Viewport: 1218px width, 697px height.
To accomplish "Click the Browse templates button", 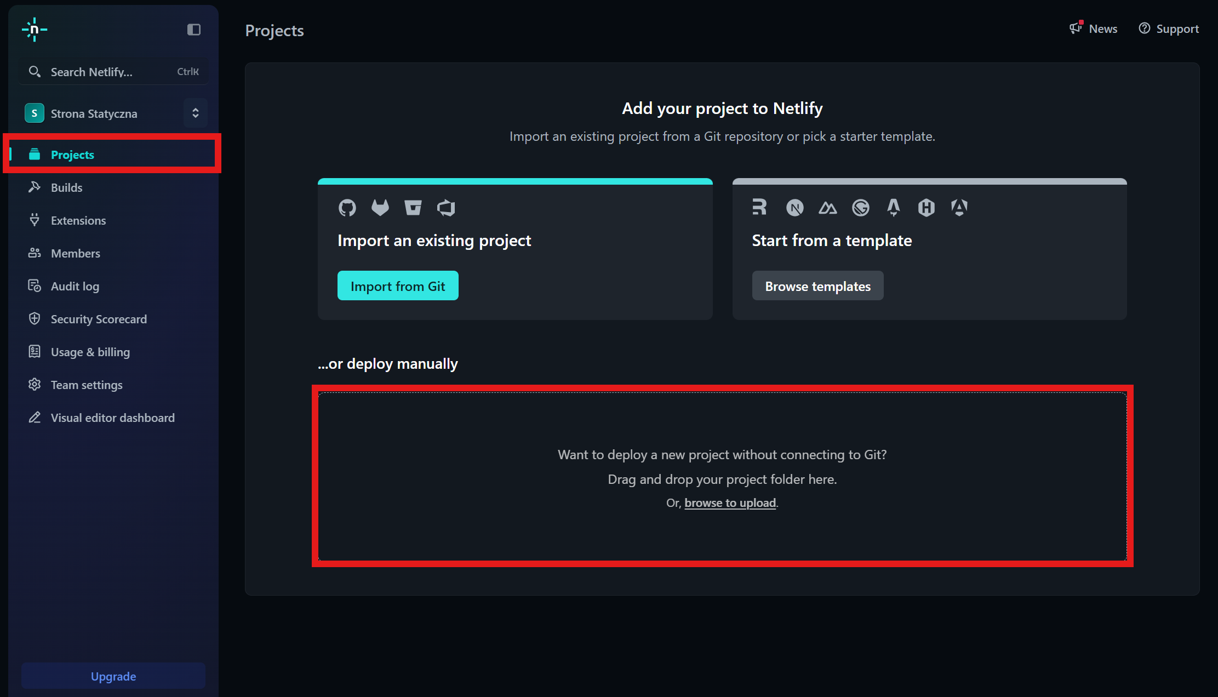I will [817, 285].
